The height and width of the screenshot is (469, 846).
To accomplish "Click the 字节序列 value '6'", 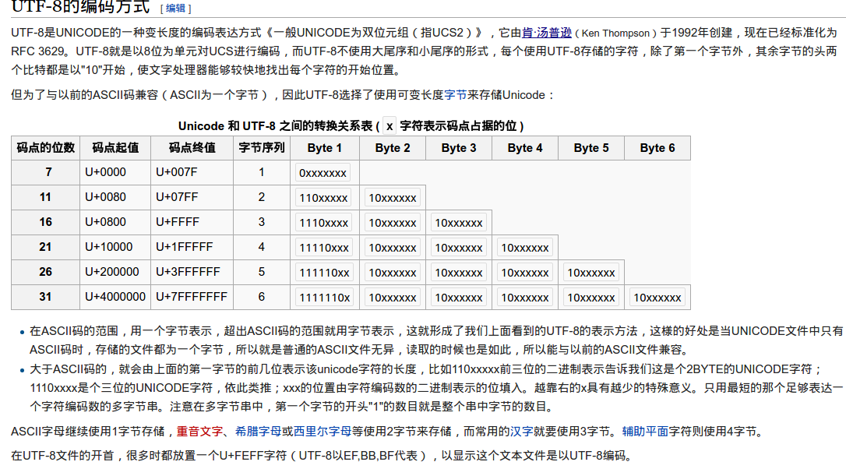I will pos(262,297).
